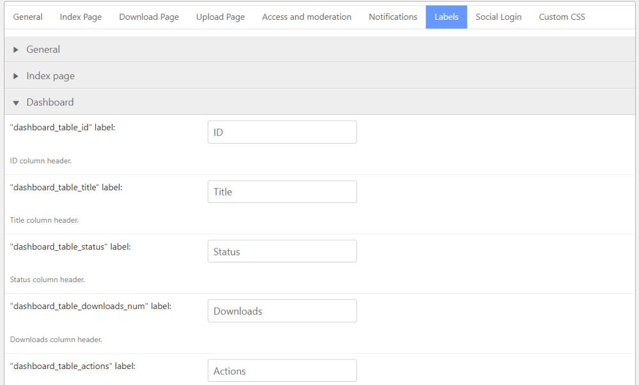639x385 pixels.
Task: Select the Downloads input field
Action: (x=282, y=311)
